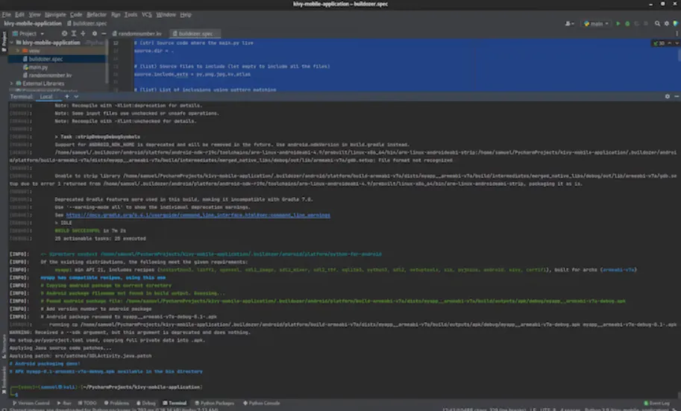Hide the Project panel with the minus icon
681x411 pixels.
point(104,34)
